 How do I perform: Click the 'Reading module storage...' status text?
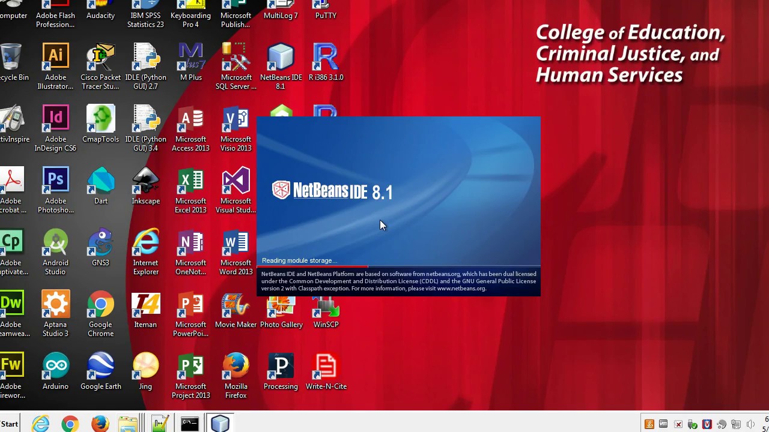pyautogui.click(x=300, y=260)
